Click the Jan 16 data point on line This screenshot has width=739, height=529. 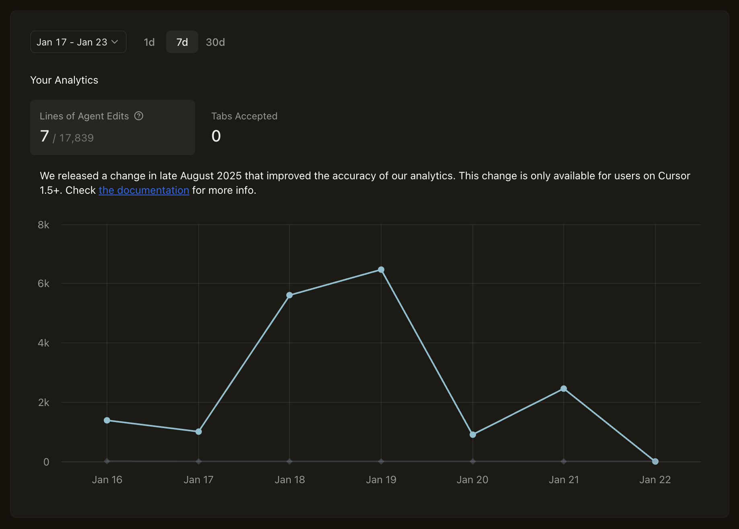pos(107,420)
